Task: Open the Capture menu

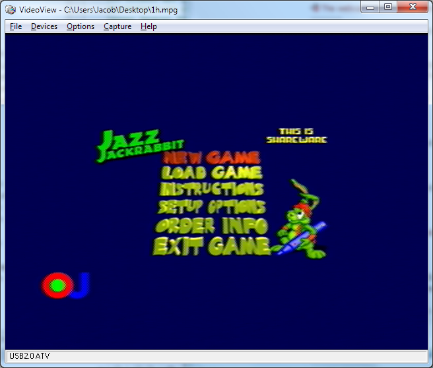Action: pyautogui.click(x=117, y=26)
